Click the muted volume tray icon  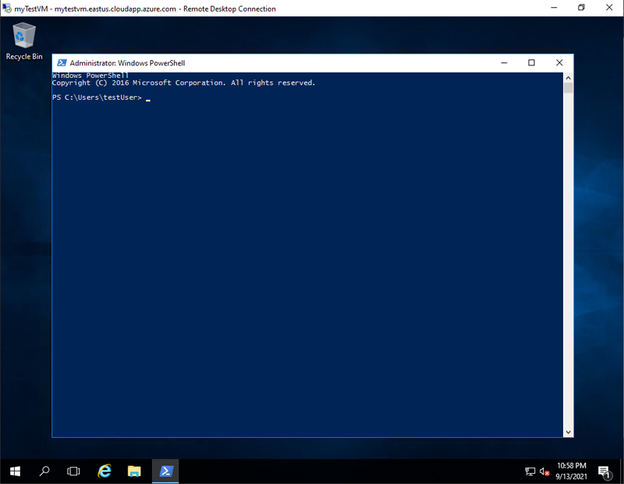tap(544, 472)
